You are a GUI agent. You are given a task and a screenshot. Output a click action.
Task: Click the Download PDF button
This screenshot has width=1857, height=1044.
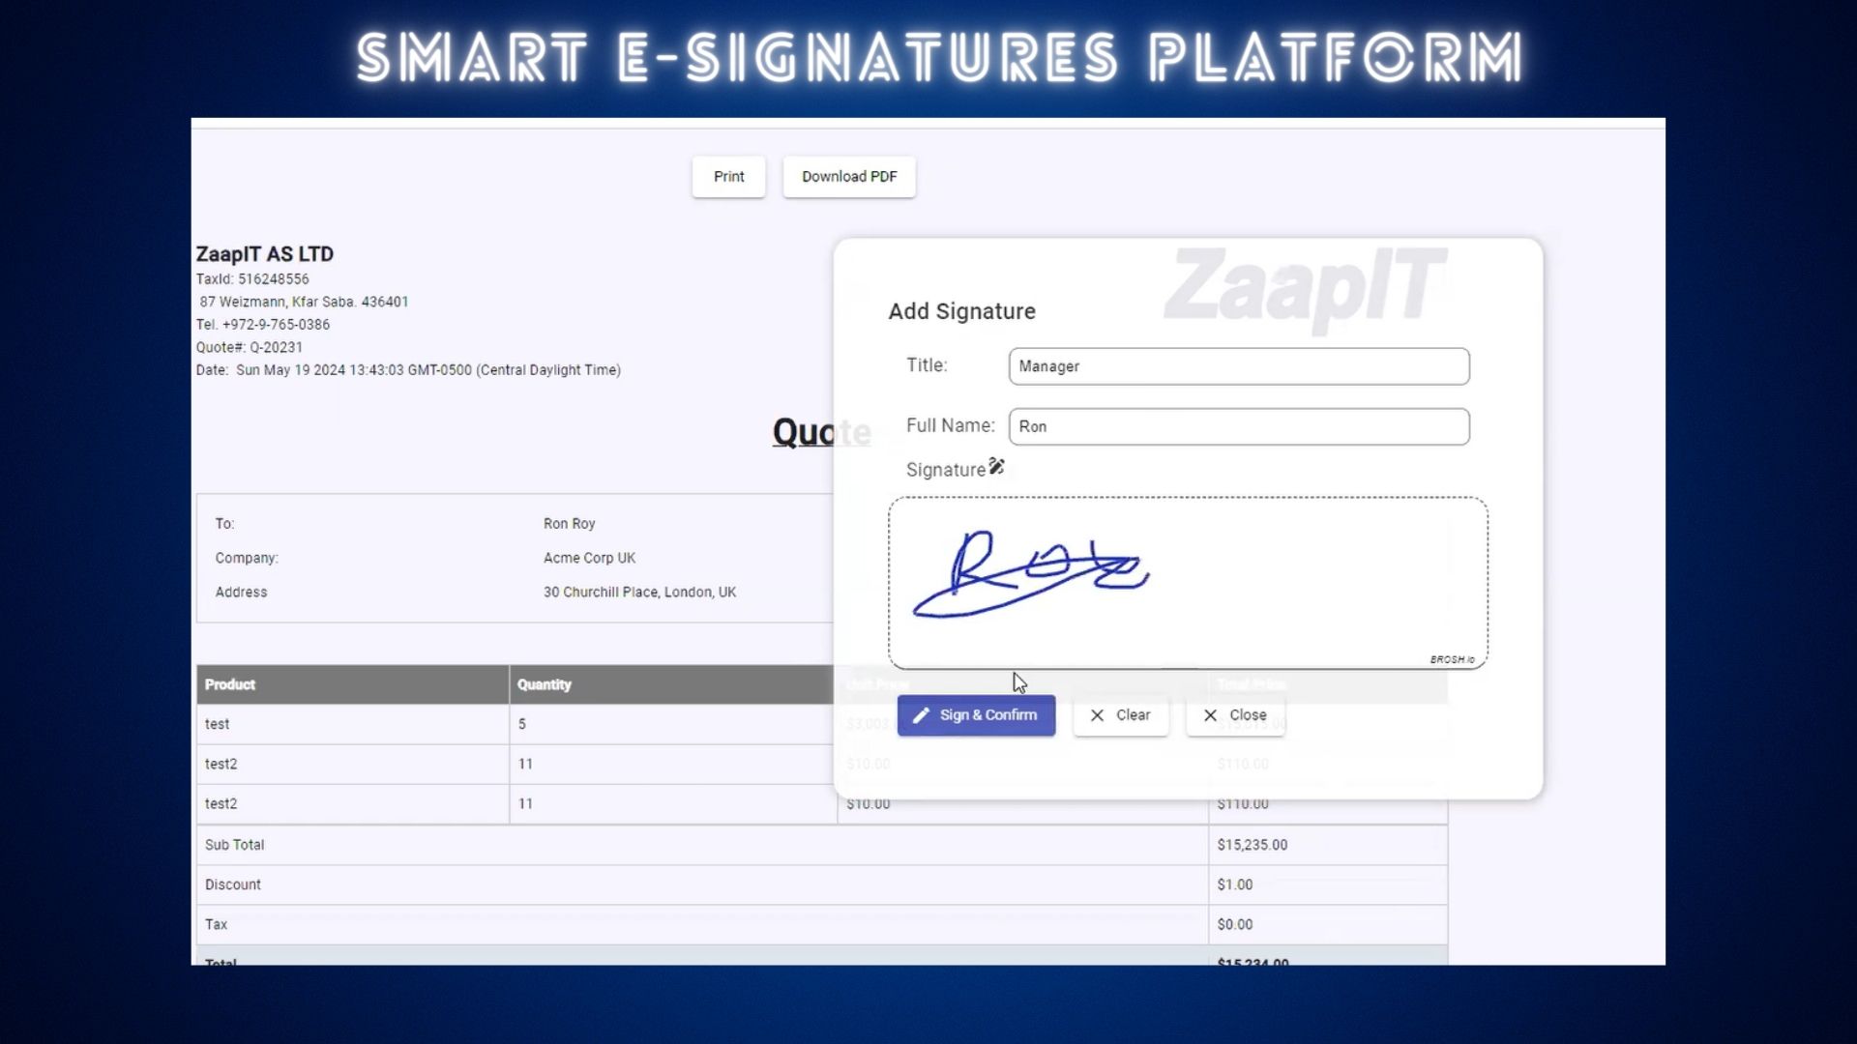(848, 176)
